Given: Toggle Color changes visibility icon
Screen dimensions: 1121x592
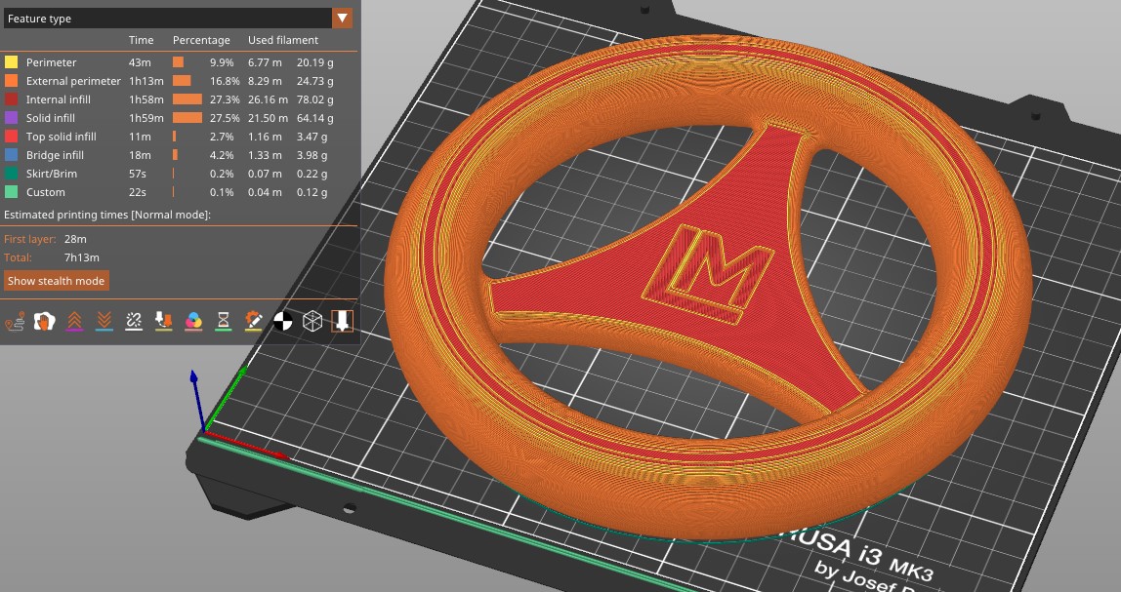Looking at the screenshot, I should click(193, 321).
